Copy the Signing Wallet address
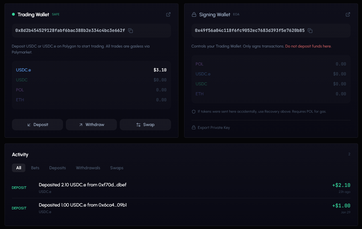 coord(310,30)
